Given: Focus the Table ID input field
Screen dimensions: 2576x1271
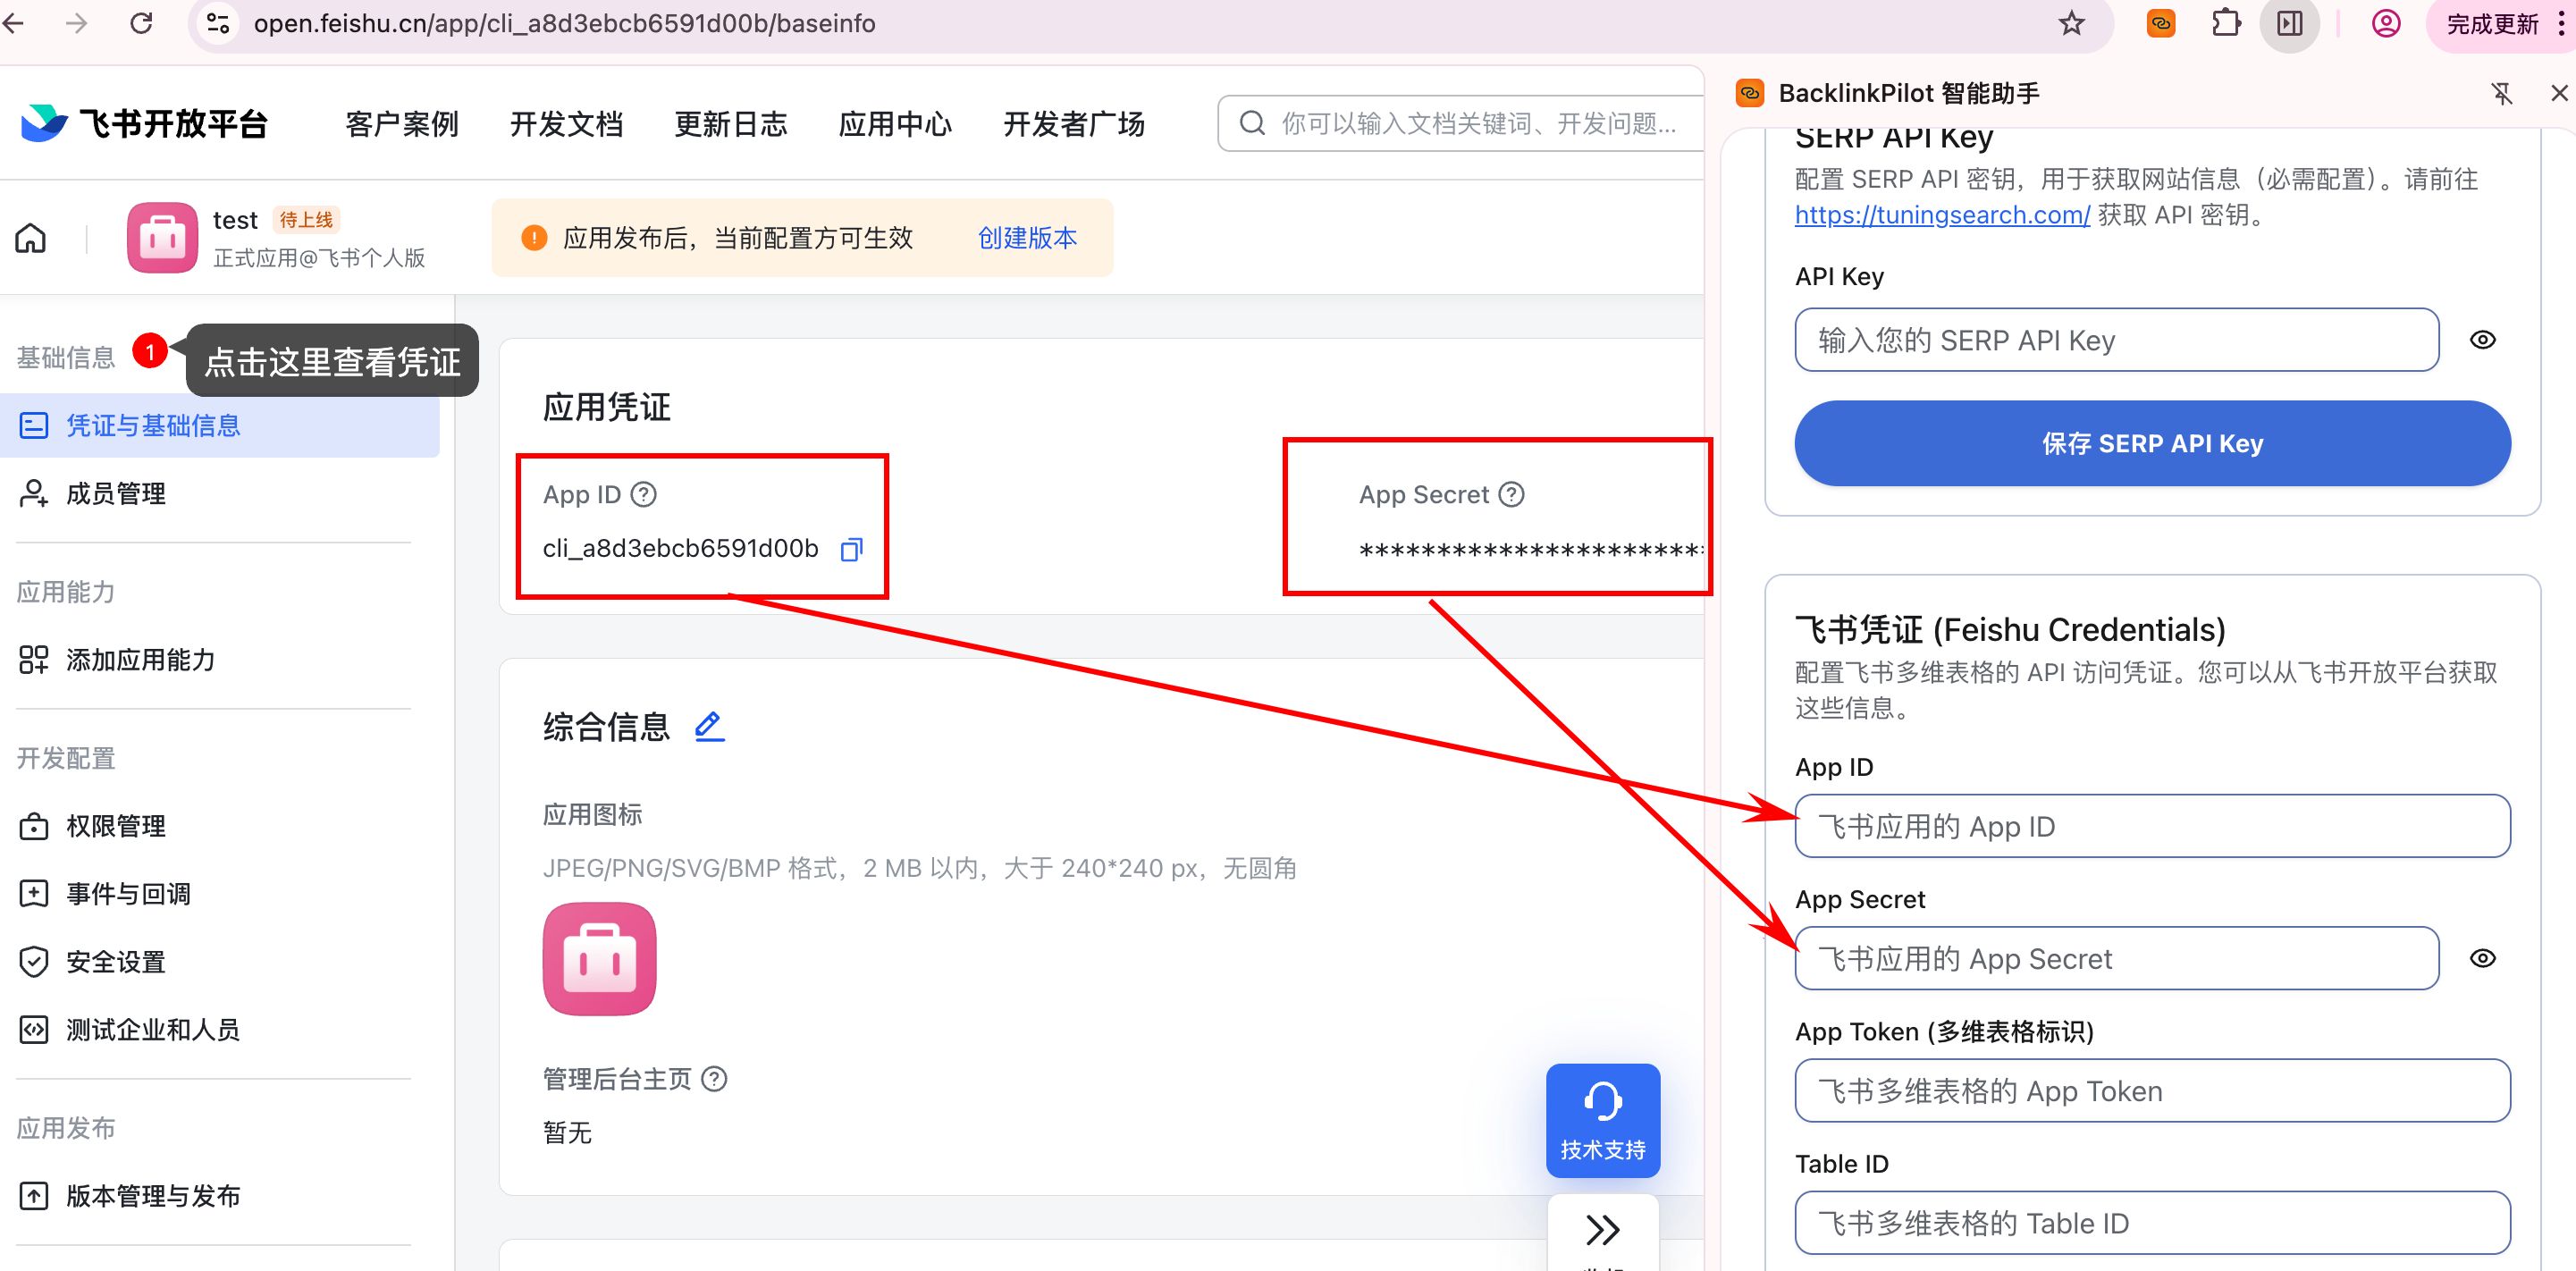Looking at the screenshot, I should pyautogui.click(x=2152, y=1222).
